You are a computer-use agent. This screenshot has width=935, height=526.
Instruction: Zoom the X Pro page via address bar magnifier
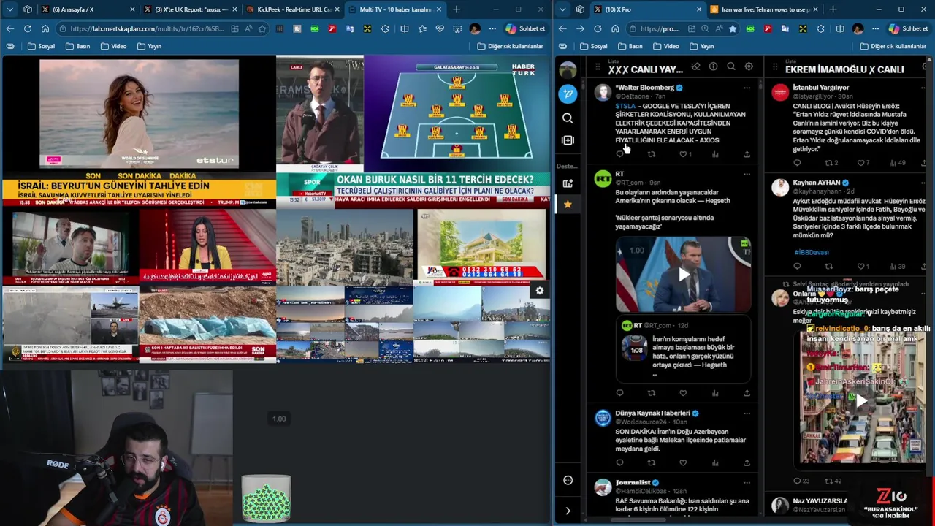705,28
